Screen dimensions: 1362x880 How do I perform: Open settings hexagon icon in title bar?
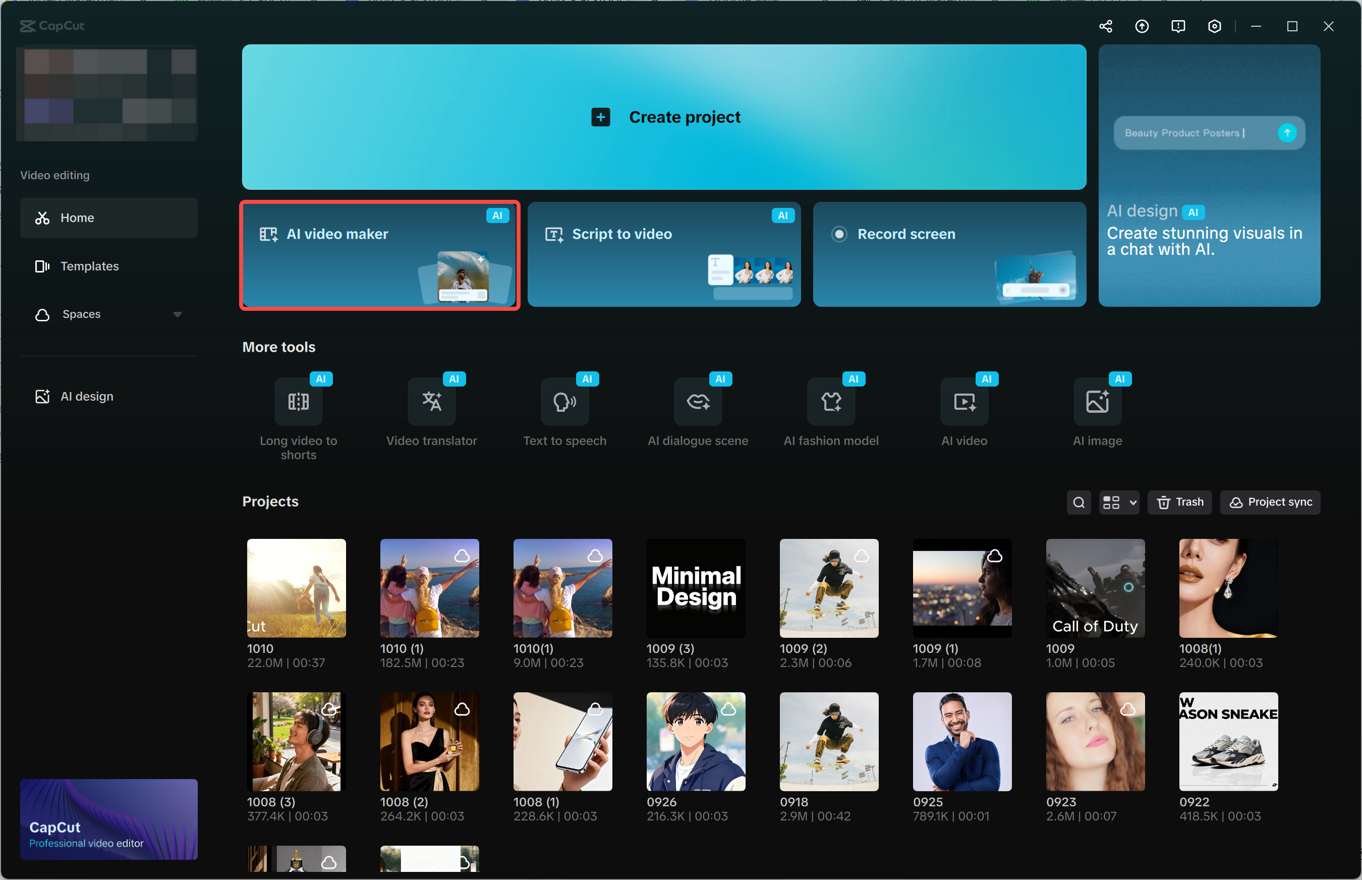pos(1215,26)
